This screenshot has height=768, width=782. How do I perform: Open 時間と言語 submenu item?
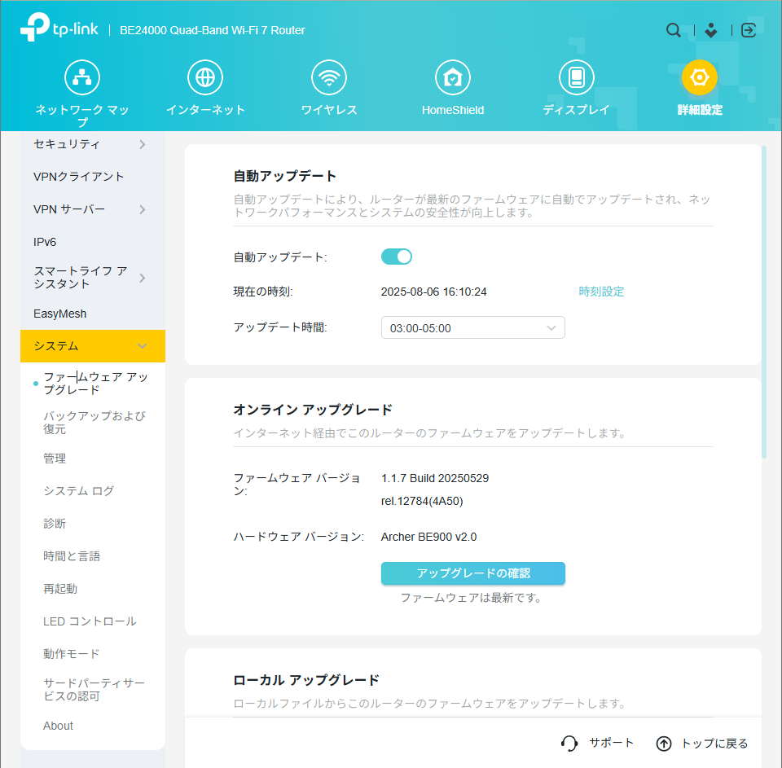pos(72,556)
